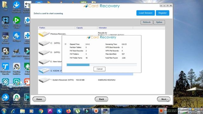
Task: Click the Register button
Action: pyautogui.click(x=162, y=13)
